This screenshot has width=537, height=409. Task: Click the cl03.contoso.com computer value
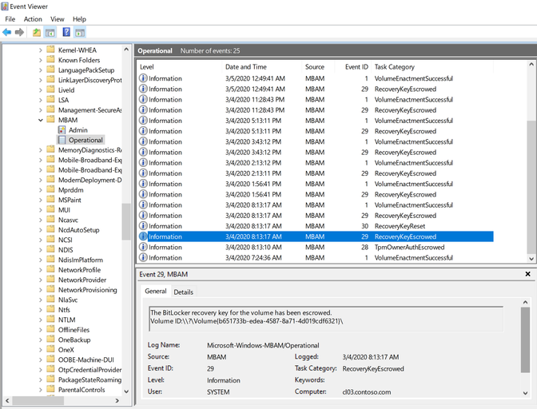(367, 392)
